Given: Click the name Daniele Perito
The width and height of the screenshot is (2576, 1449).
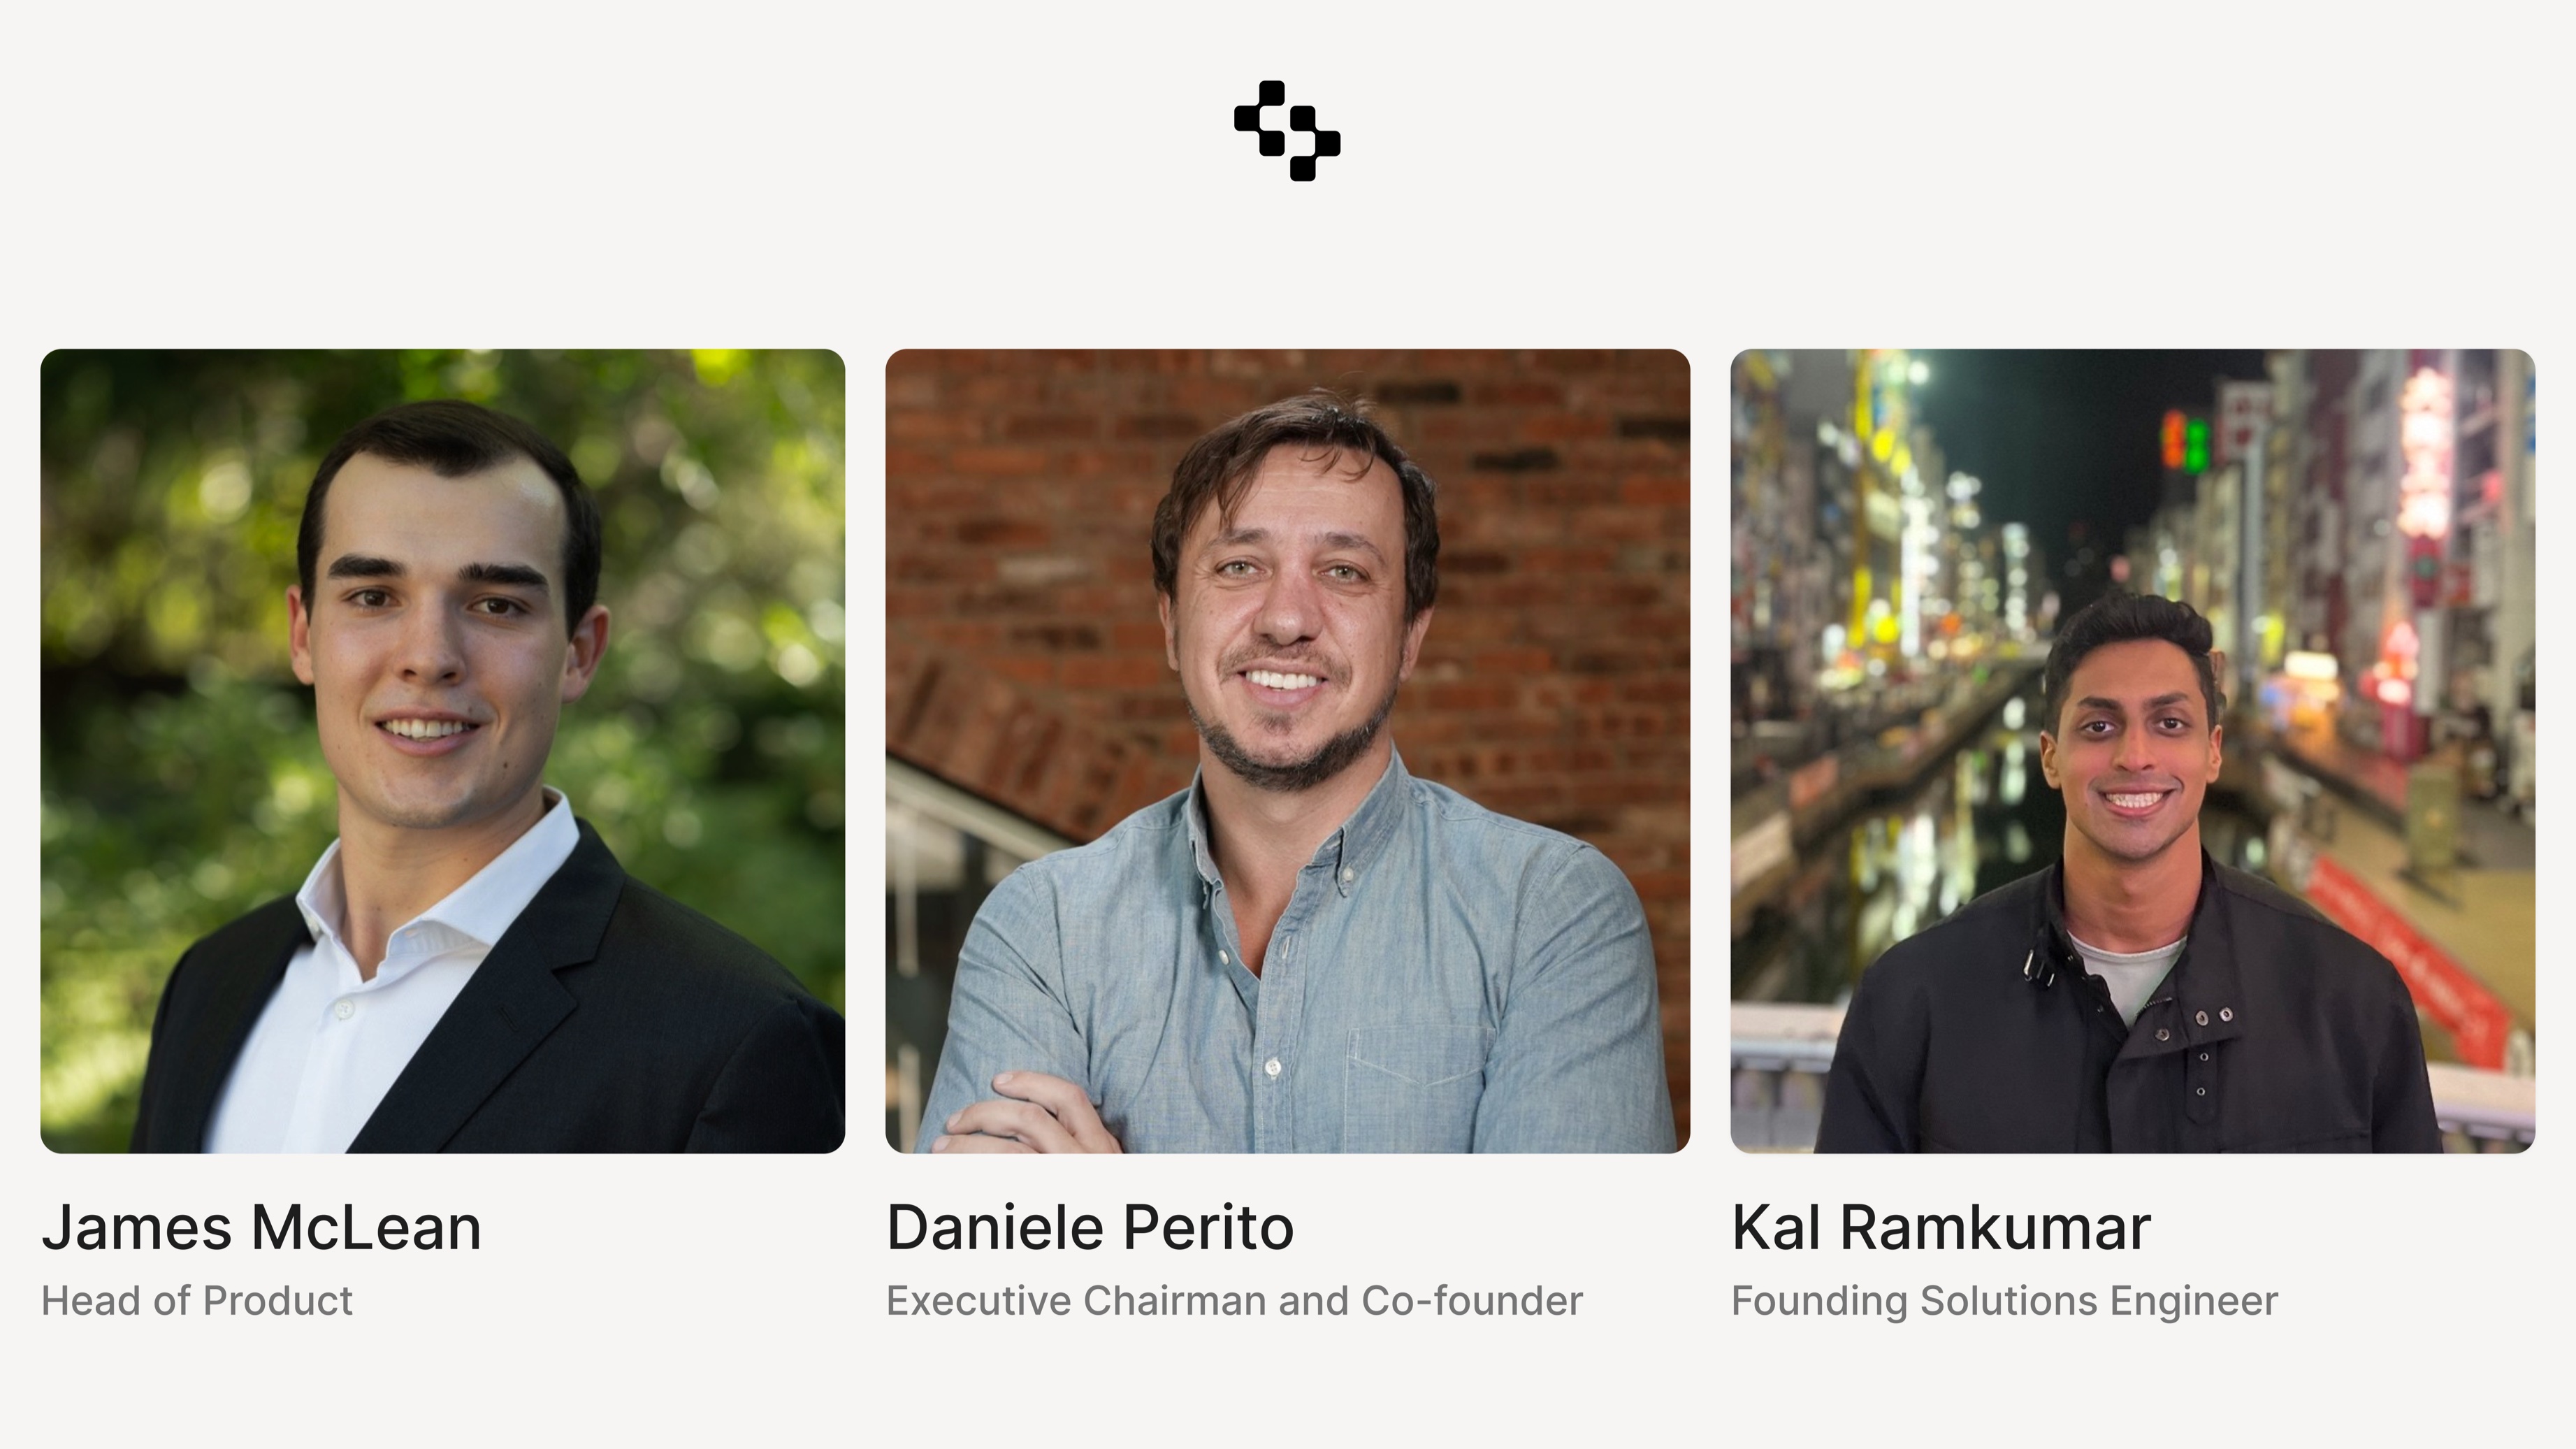Looking at the screenshot, I should click(1090, 1228).
